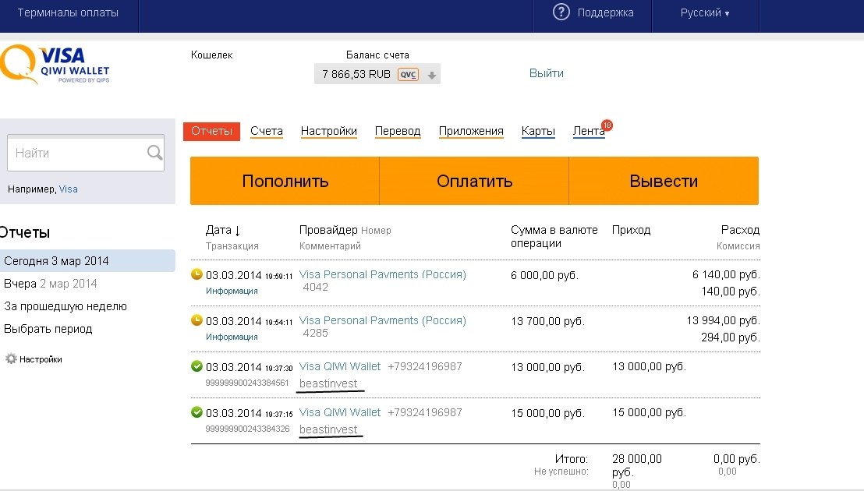
Task: Switch to the Счета tab
Action: pyautogui.click(x=267, y=131)
